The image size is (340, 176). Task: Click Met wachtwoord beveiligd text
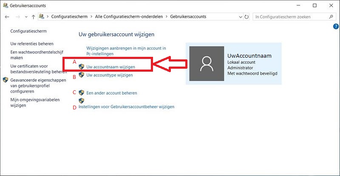point(252,73)
